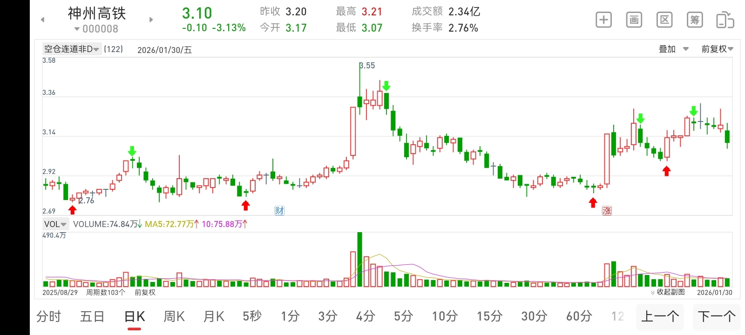Go to next stock with right arrow

(x=151, y=20)
